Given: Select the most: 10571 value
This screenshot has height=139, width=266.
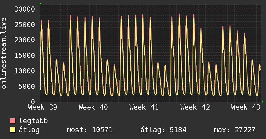Looking at the screenshot, I should 90,130.
